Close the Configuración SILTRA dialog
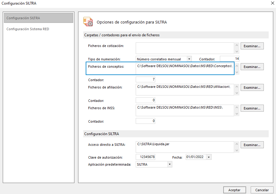 click(272, 3)
